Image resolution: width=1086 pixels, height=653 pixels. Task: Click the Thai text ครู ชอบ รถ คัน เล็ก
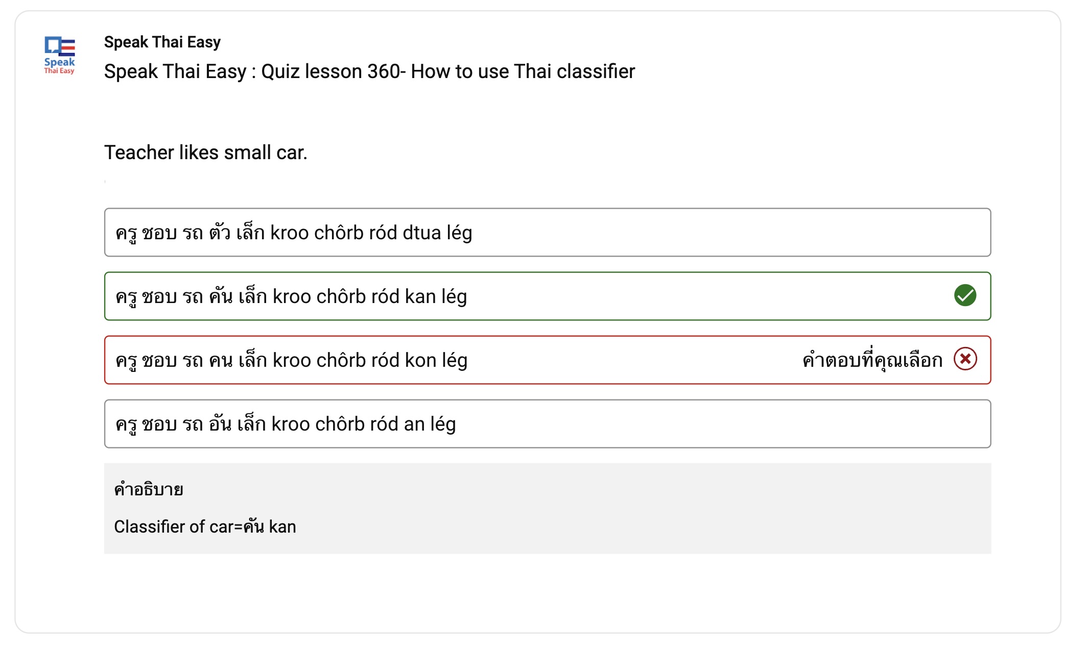(x=191, y=296)
